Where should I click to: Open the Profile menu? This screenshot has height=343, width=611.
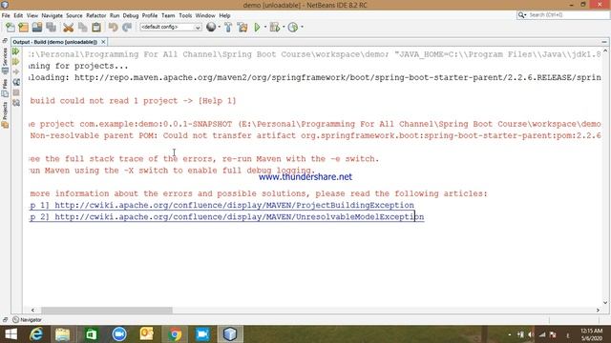pyautogui.click(x=150, y=15)
